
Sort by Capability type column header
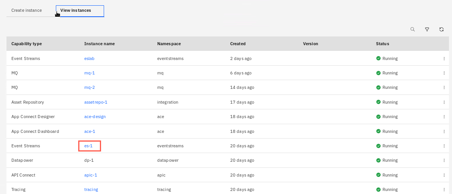(x=27, y=44)
